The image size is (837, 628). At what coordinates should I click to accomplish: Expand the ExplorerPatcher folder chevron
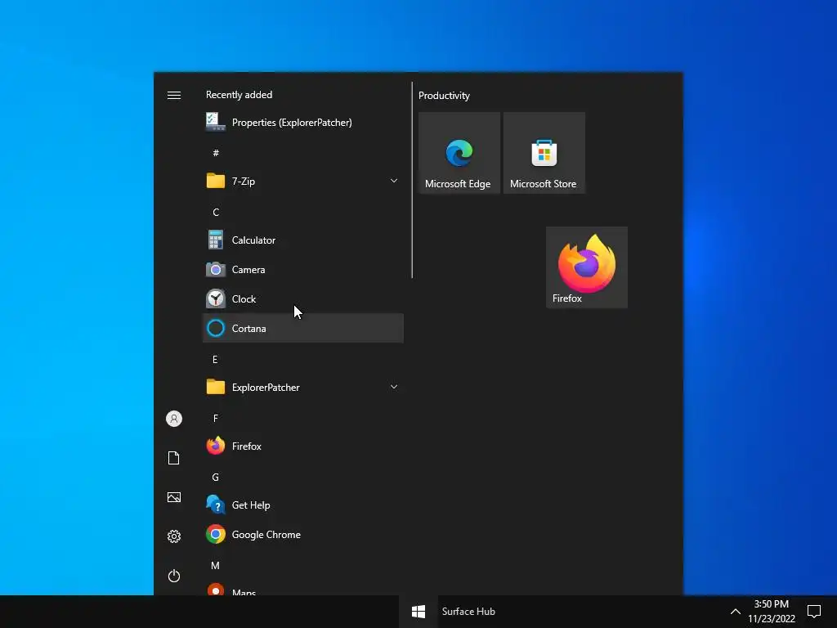point(393,387)
